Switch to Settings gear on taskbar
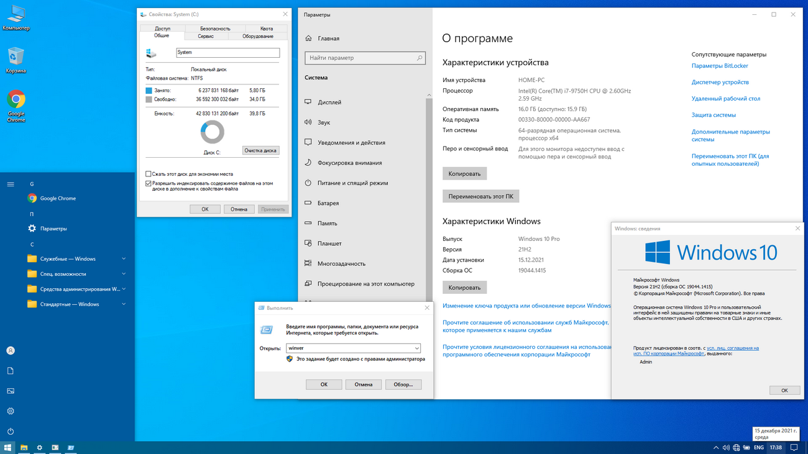 (x=39, y=447)
